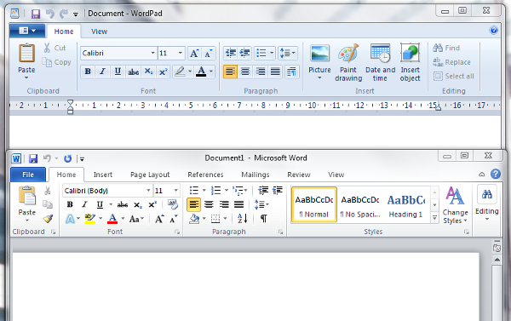The width and height of the screenshot is (511, 321).
Task: Click Insert object in WordPad
Action: pos(410,62)
